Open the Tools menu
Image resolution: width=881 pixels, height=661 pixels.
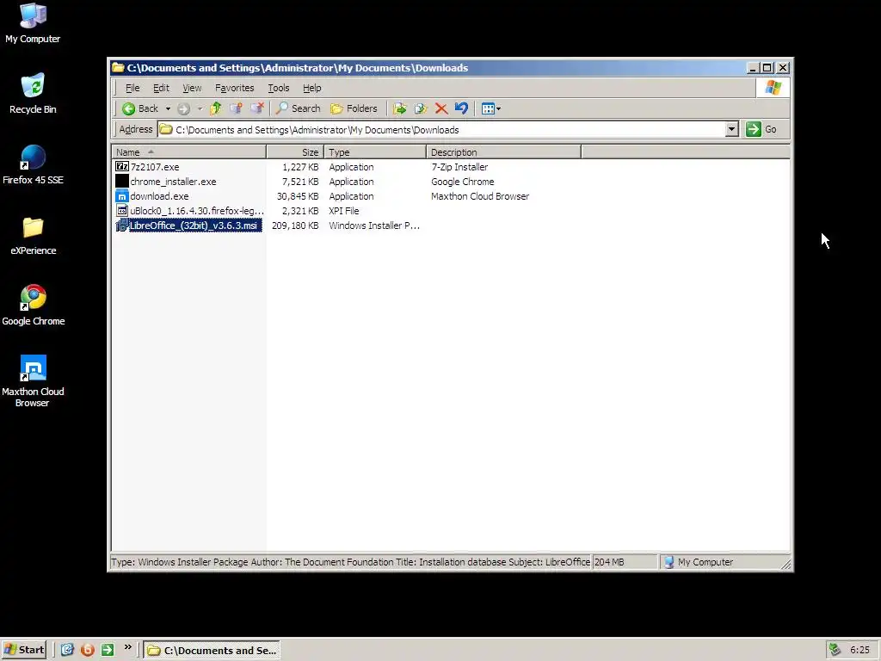(x=279, y=88)
